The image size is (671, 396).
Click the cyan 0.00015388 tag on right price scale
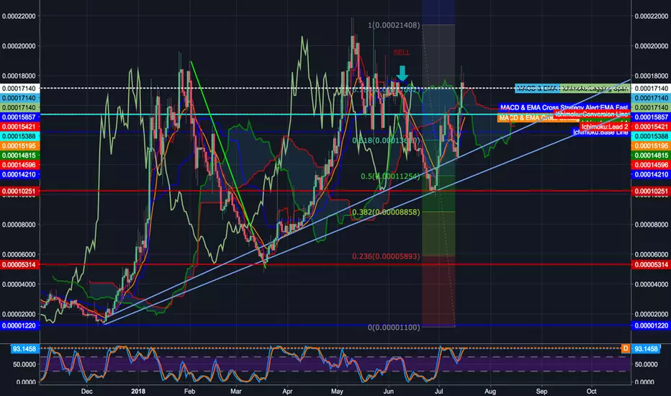click(x=650, y=136)
